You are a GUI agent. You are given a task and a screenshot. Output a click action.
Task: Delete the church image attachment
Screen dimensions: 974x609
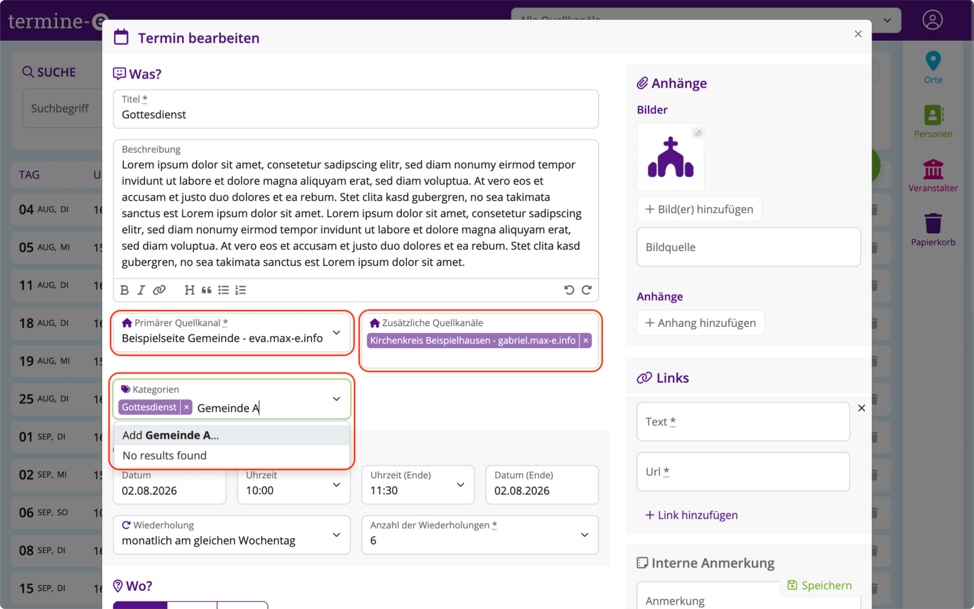click(x=697, y=132)
